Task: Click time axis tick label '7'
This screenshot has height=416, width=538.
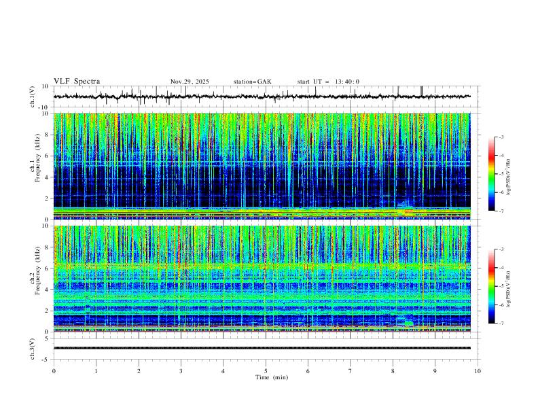Action: click(351, 371)
